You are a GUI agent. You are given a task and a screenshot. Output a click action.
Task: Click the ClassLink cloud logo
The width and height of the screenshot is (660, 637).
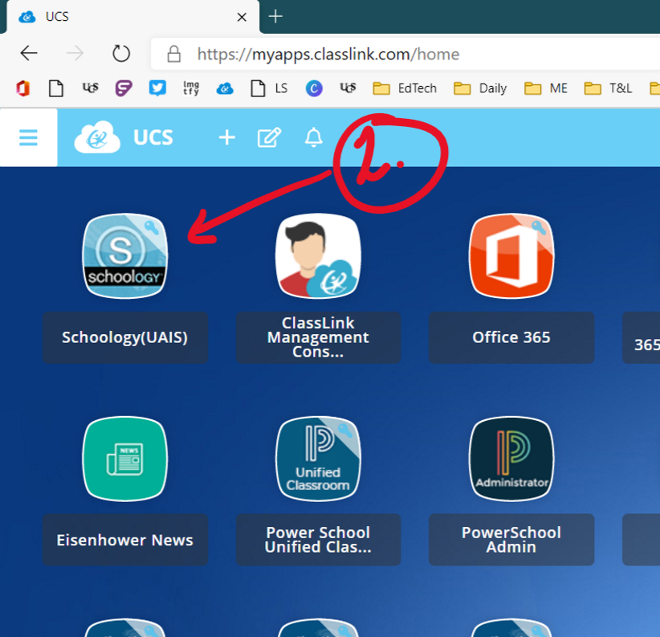[x=96, y=137]
